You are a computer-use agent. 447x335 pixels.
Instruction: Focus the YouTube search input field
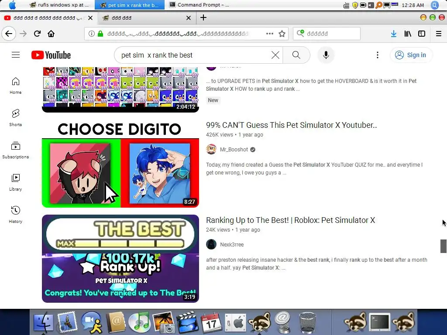pos(194,55)
